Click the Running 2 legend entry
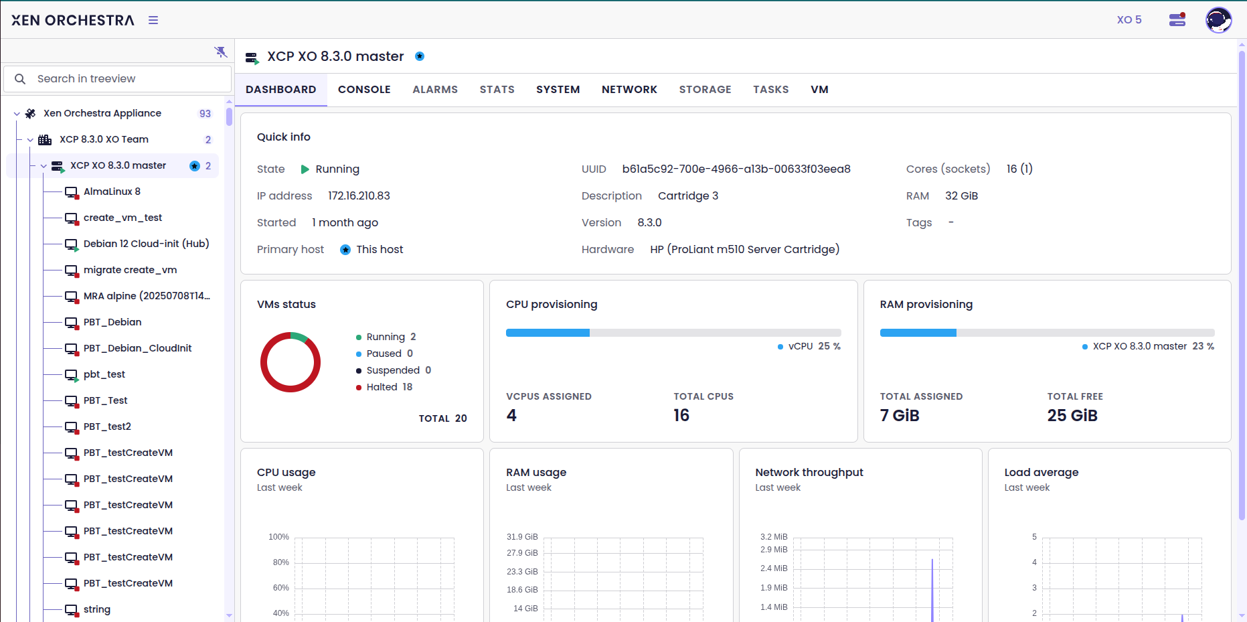 386,337
